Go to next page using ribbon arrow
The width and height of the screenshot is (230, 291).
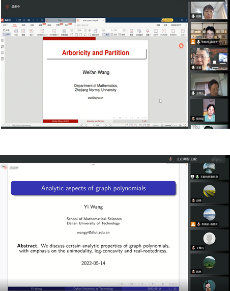[124, 30]
